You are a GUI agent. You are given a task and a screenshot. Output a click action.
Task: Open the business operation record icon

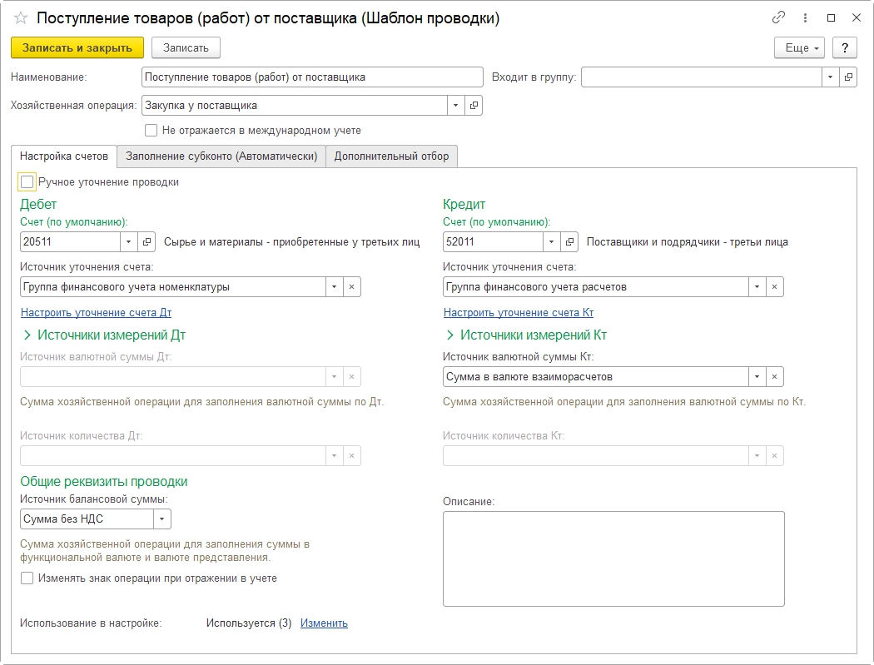tap(474, 106)
